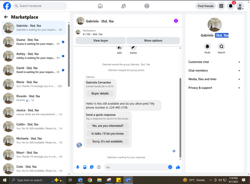
Task: Choose a sticker icon in composer
Action: 91,167
